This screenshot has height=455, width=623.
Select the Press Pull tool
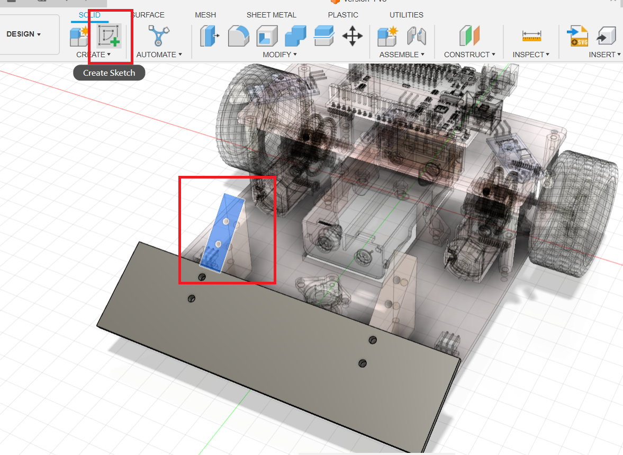pyautogui.click(x=210, y=36)
